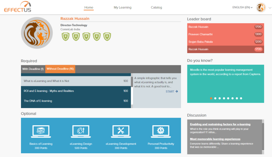Click the first green shield badge
Screen dimensions: 272x157
click(66, 36)
